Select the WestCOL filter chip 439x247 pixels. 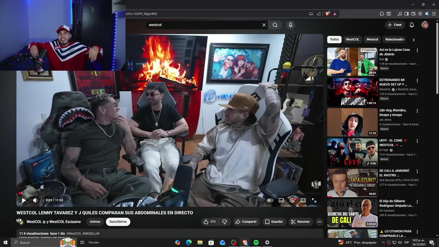pos(352,39)
